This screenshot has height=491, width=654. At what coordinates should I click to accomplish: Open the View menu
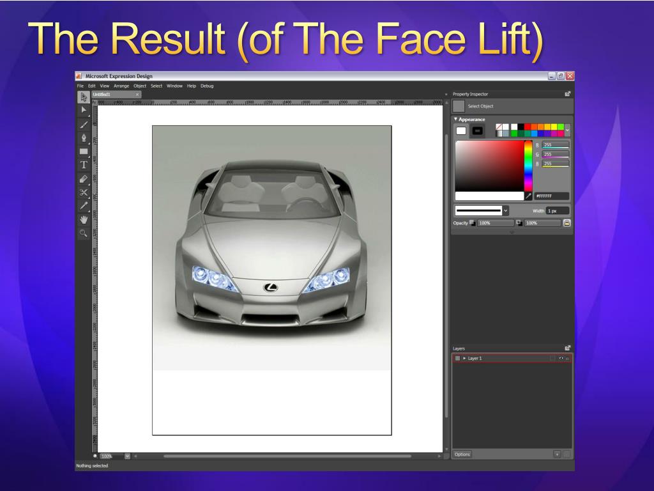104,86
